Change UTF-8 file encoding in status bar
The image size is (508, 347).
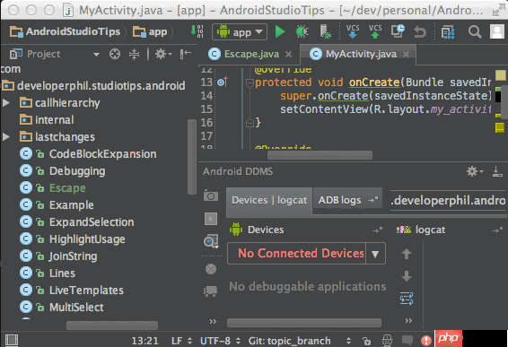point(220,341)
